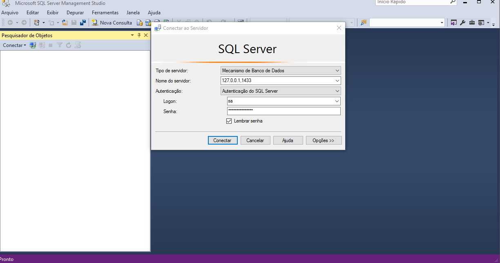Open Conectar dropdown in Pesquisador de Objetos

click(x=14, y=45)
